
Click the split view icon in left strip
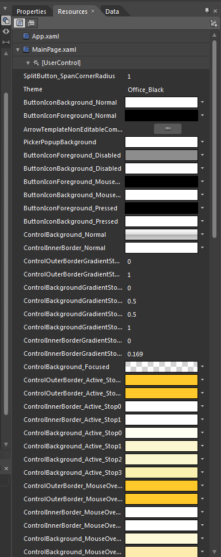(6, 43)
